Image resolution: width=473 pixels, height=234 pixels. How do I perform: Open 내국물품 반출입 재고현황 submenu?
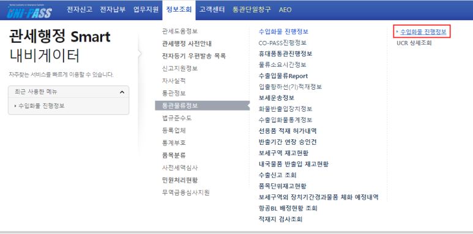294,164
